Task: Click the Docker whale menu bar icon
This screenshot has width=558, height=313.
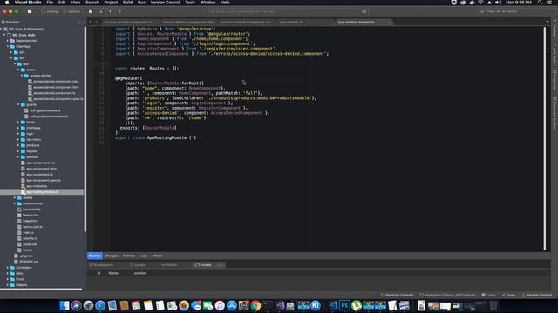Action: [472, 3]
